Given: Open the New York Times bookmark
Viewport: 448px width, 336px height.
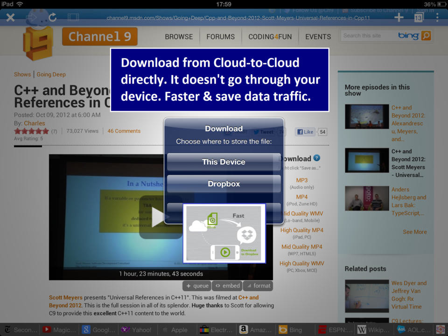Looking at the screenshot, I should pyautogui.click(x=21, y=330).
